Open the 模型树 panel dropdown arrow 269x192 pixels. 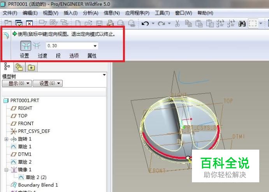[104, 75]
